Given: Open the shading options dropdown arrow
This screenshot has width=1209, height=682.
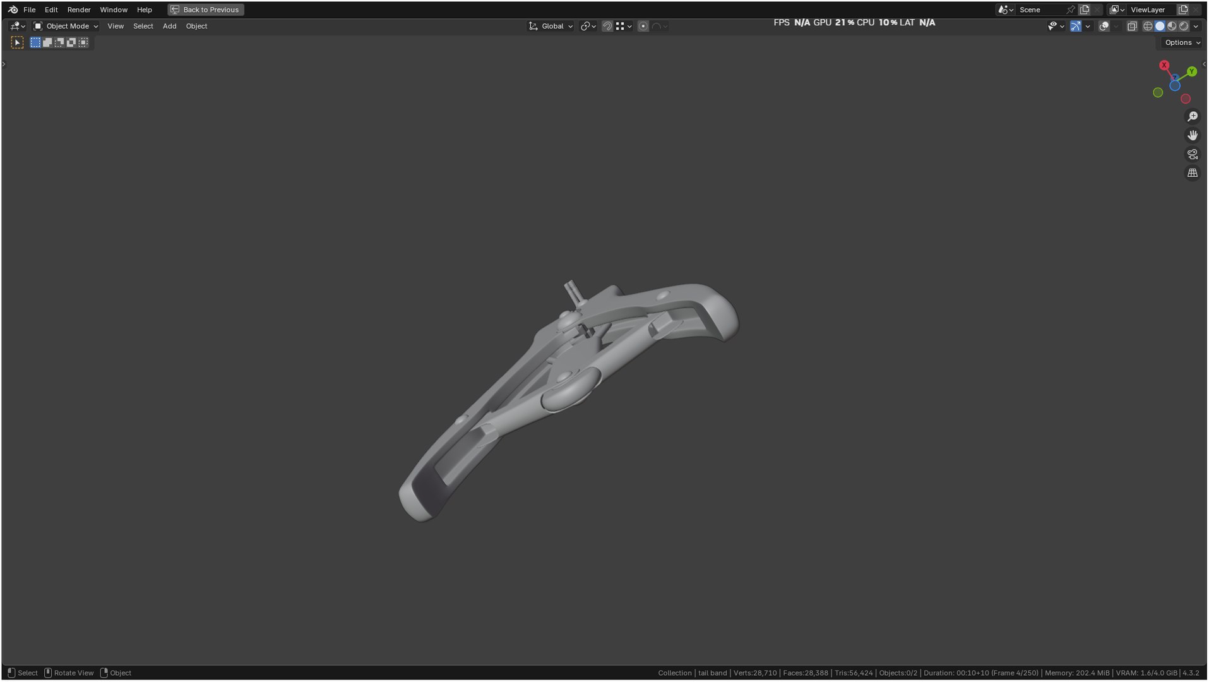Looking at the screenshot, I should (1196, 26).
